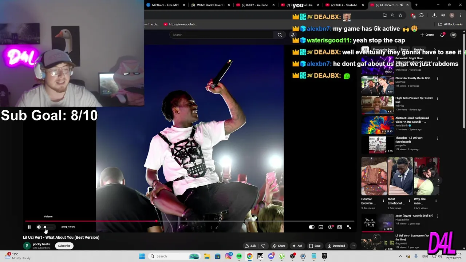Open the Cosmic Brownie short thumbnail
Screen dimensions: 466x262
[x=374, y=176]
